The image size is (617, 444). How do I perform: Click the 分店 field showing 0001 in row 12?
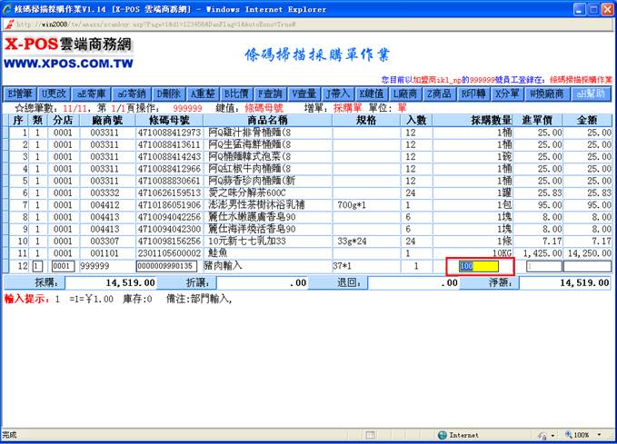tap(62, 266)
